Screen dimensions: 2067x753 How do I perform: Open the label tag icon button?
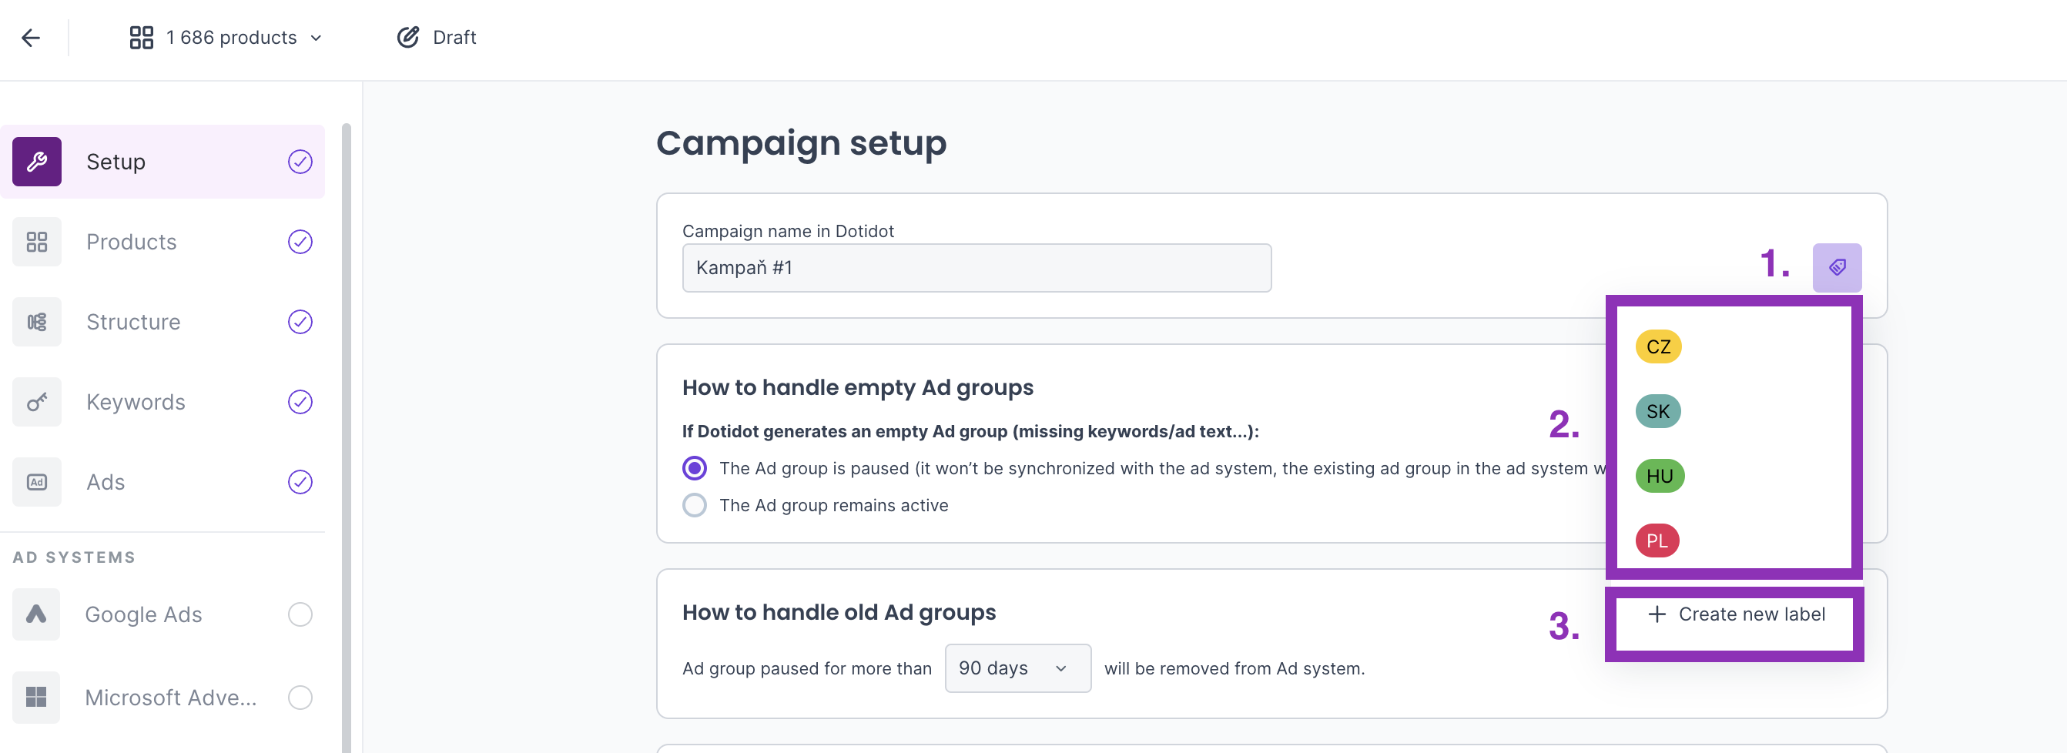tap(1836, 267)
